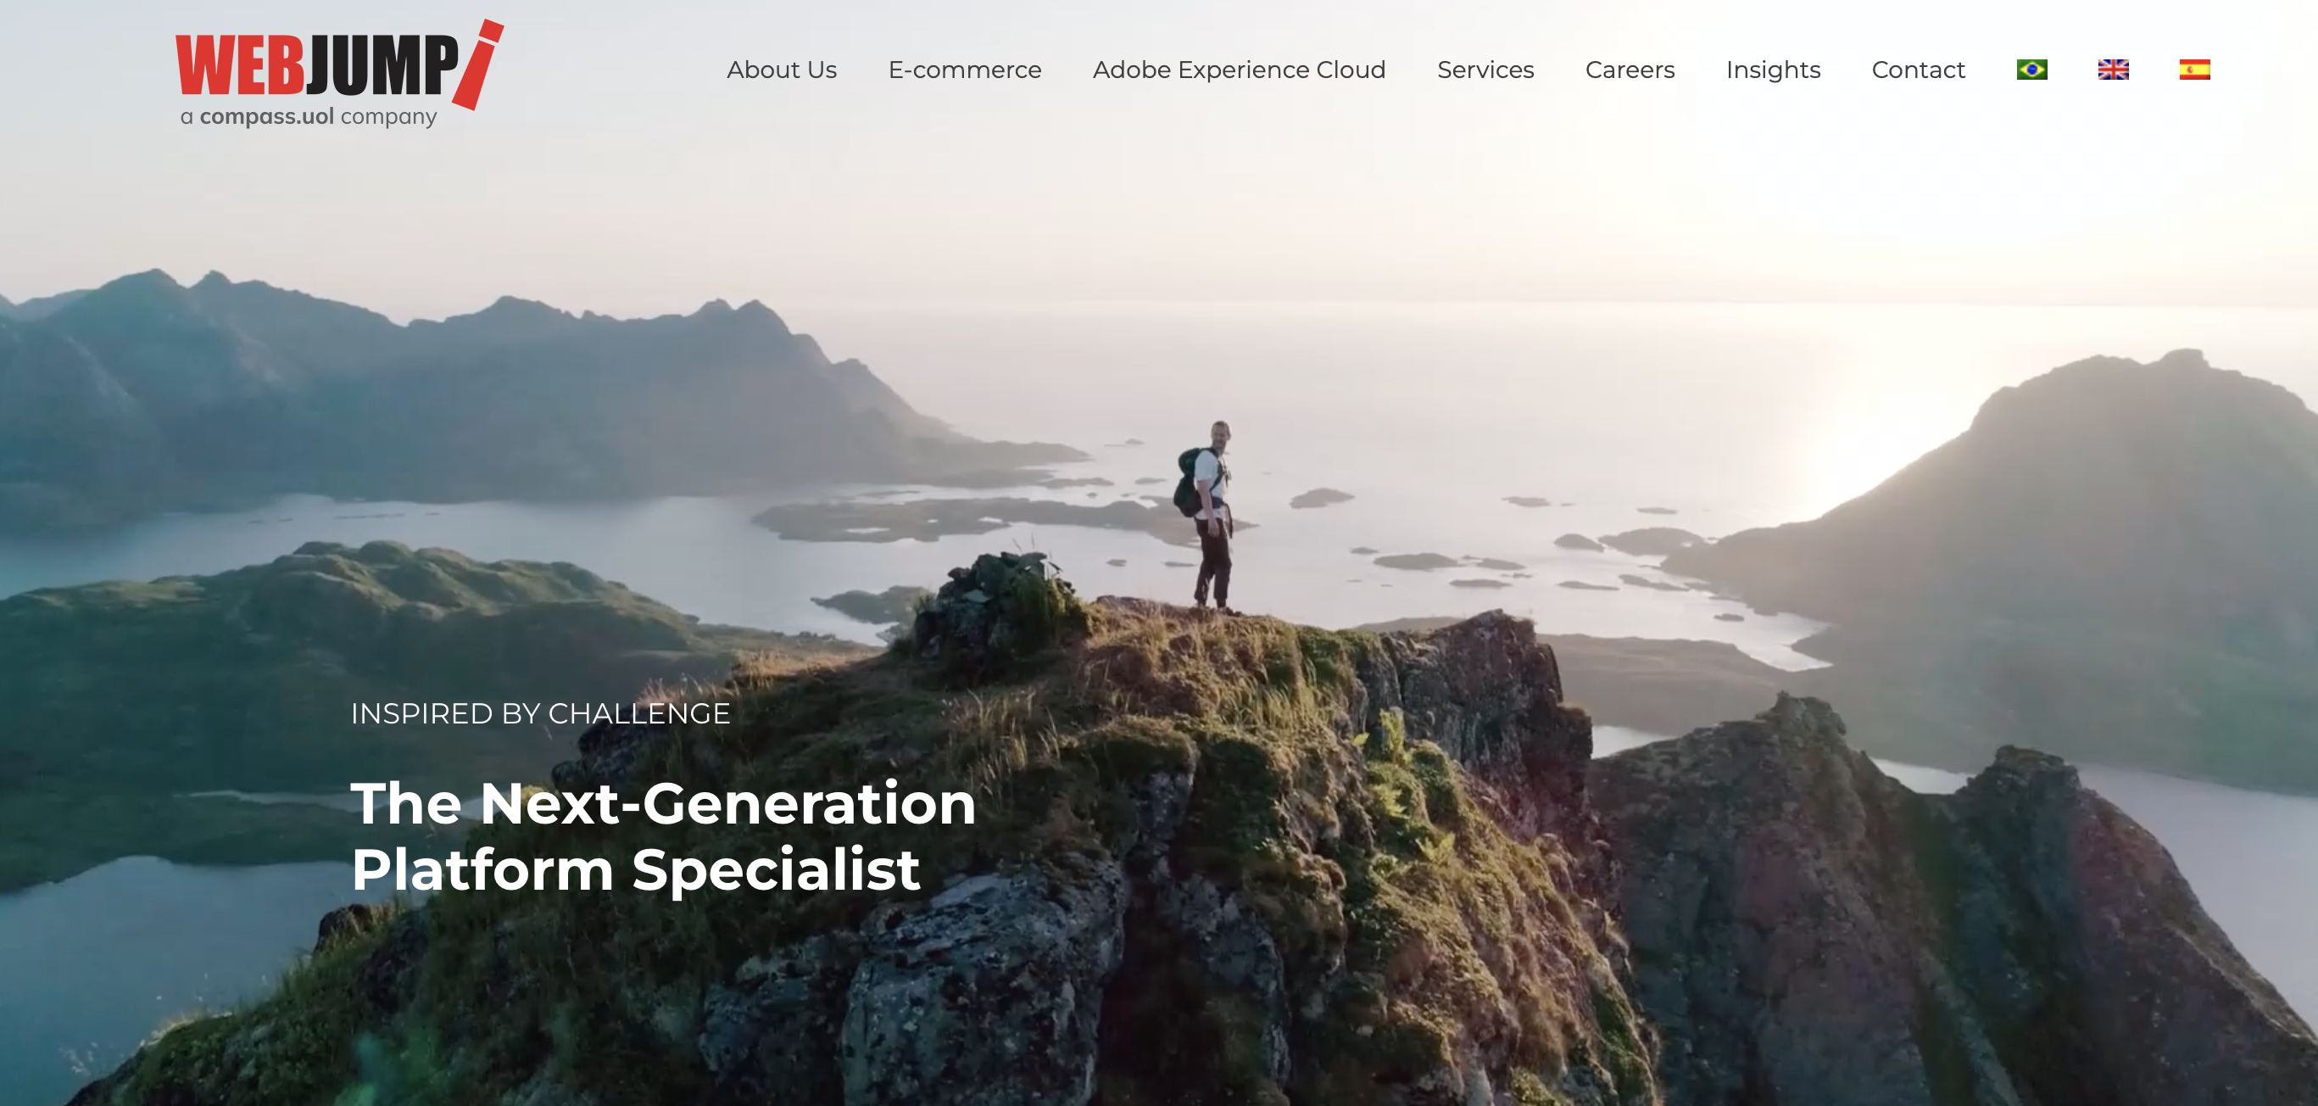Choose the Spanish flag language option

[x=2194, y=70]
